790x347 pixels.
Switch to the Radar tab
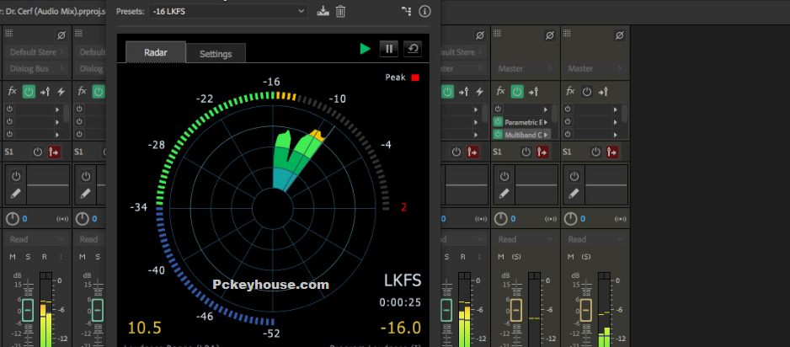pos(156,52)
